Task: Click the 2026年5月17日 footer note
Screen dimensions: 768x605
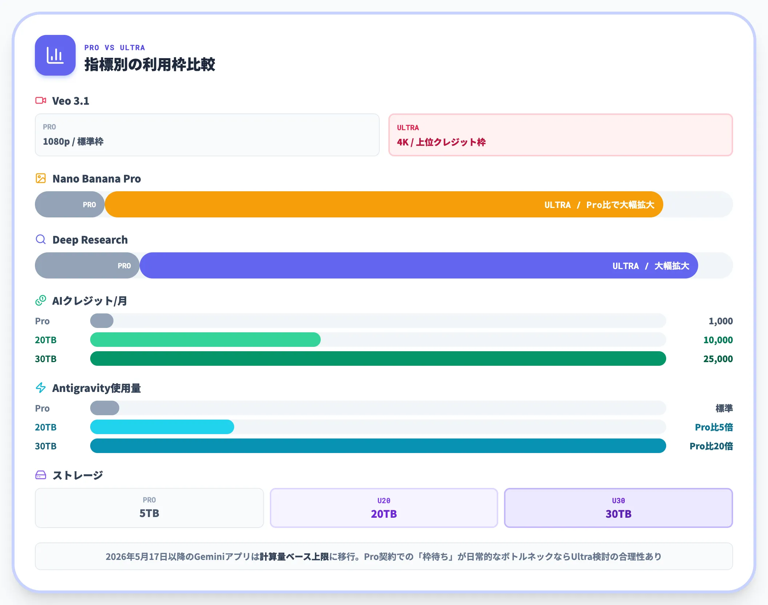Action: point(384,556)
